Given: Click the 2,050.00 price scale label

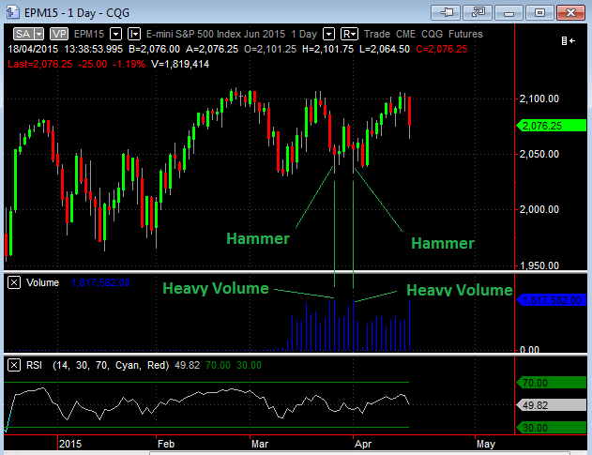Looking at the screenshot, I should click(539, 154).
